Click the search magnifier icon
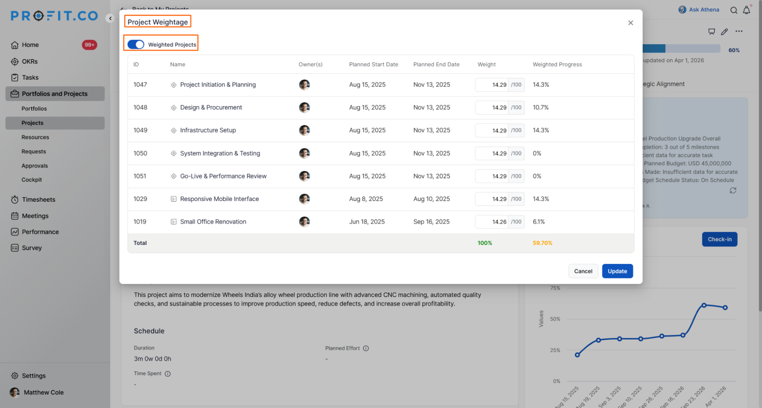The height and width of the screenshot is (408, 762). click(x=733, y=10)
